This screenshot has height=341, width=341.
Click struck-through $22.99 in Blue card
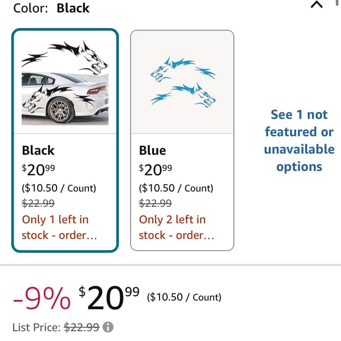[x=155, y=203]
